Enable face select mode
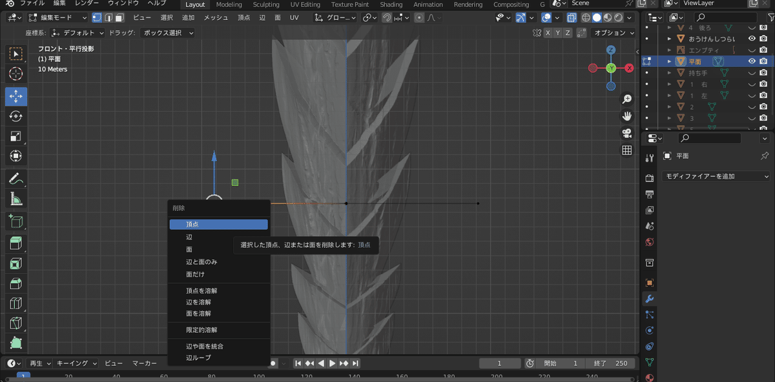Viewport: 775px width, 382px height. point(119,18)
